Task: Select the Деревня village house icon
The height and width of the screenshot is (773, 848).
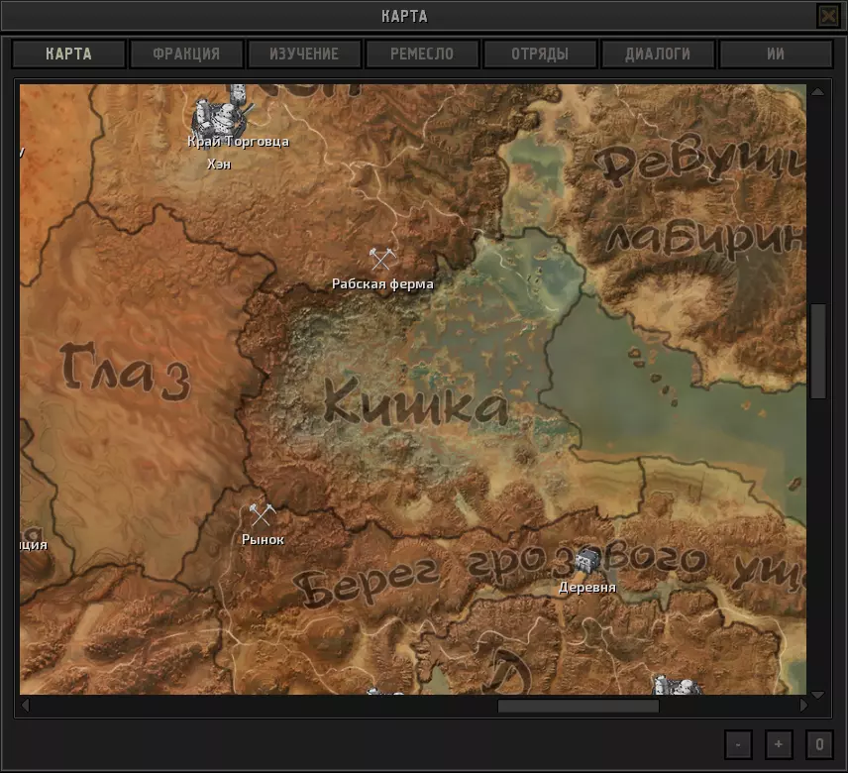Action: (587, 560)
